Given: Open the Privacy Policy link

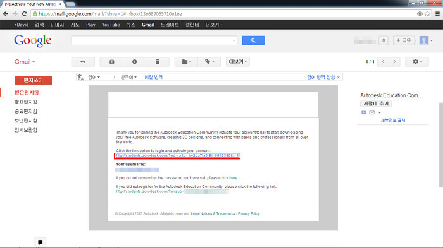Looking at the screenshot, I should [x=249, y=214].
